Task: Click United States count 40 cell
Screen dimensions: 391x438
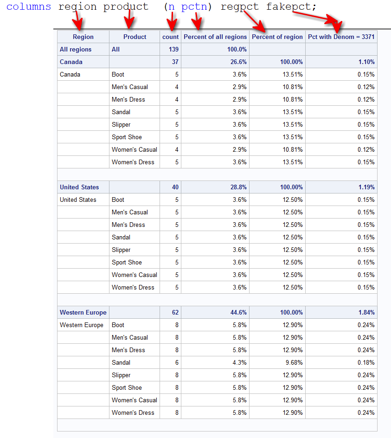Action: [170, 187]
